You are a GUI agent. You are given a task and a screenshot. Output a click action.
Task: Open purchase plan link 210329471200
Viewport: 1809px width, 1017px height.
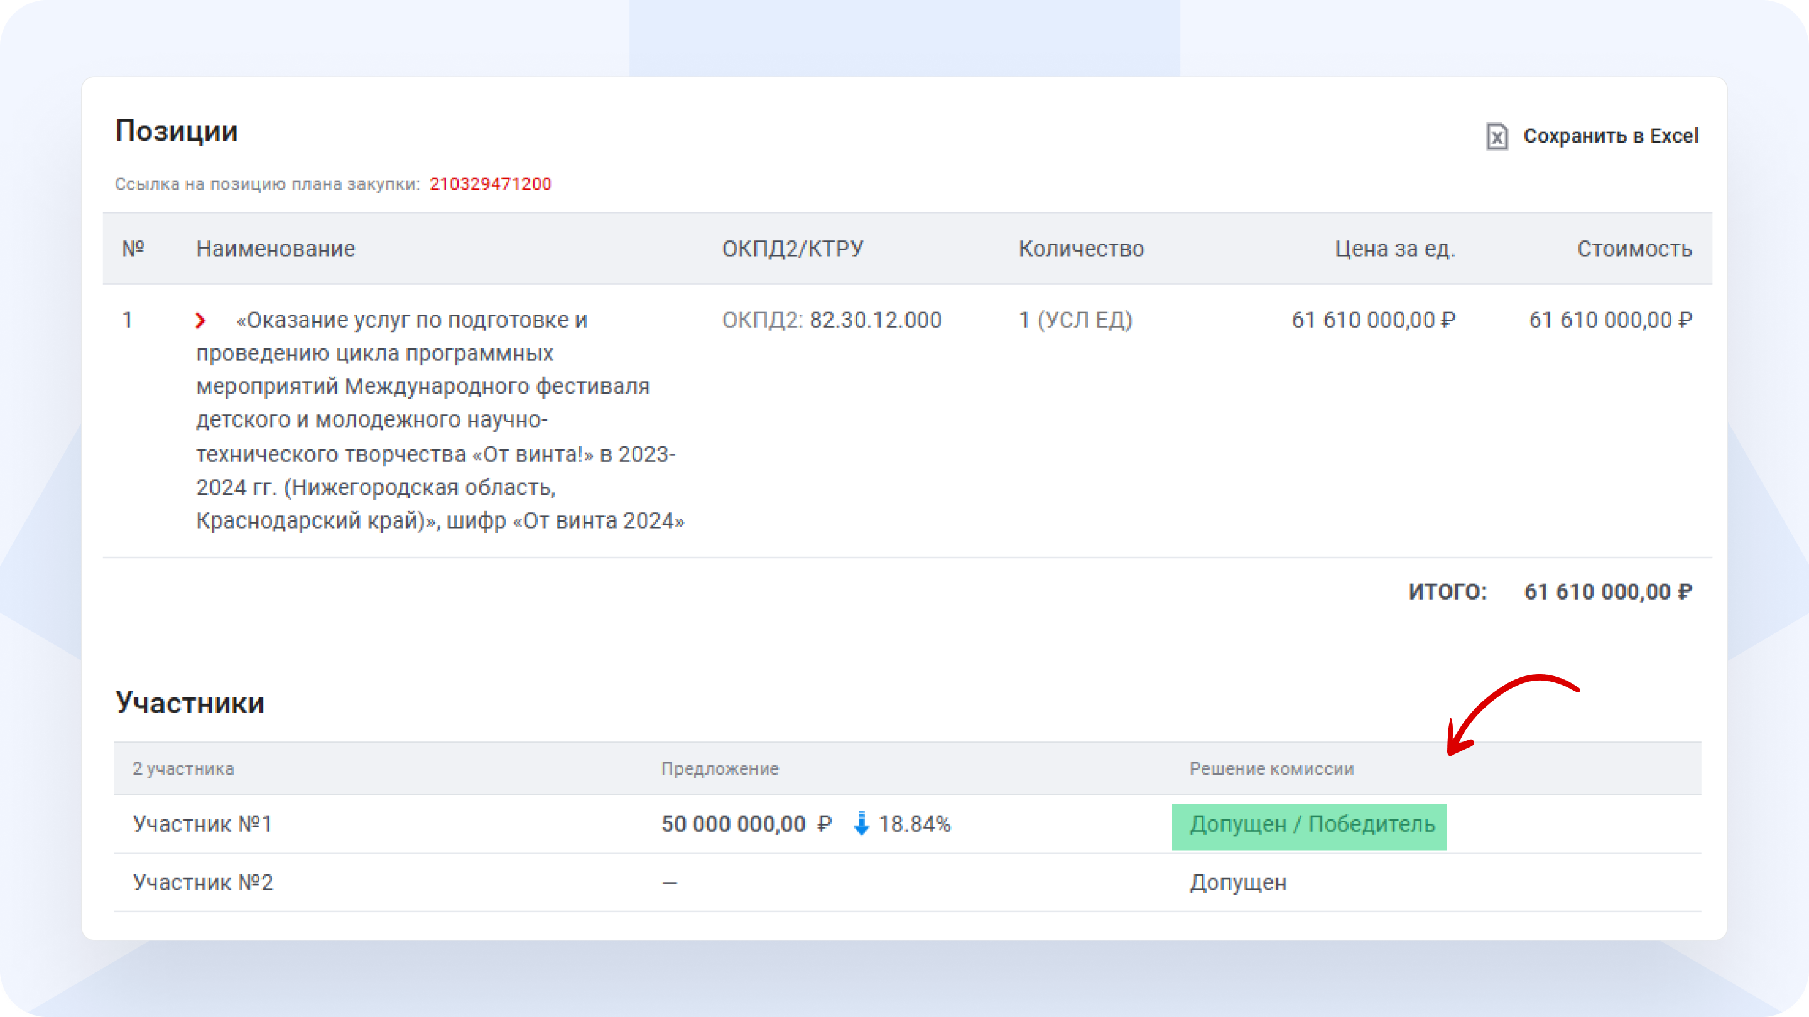click(x=490, y=184)
